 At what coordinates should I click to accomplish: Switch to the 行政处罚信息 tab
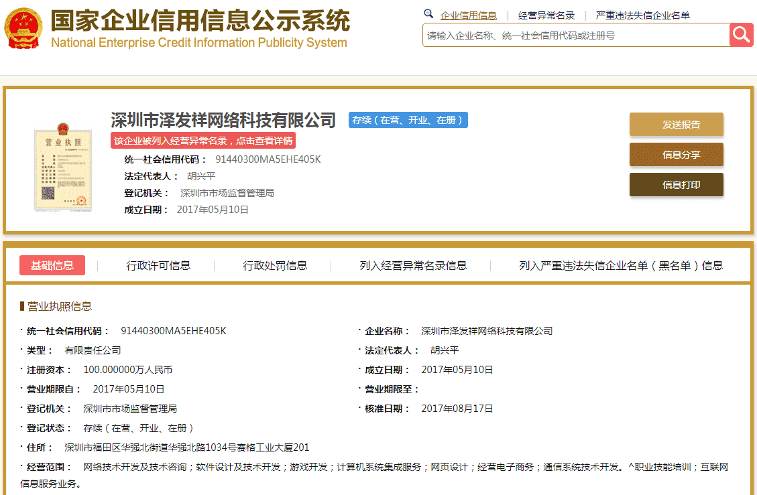[275, 265]
